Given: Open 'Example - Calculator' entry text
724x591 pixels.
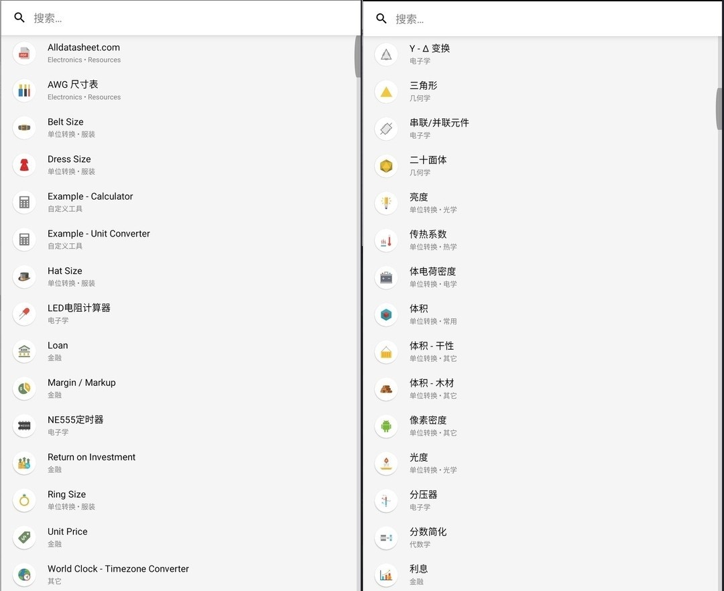Looking at the screenshot, I should tap(90, 196).
